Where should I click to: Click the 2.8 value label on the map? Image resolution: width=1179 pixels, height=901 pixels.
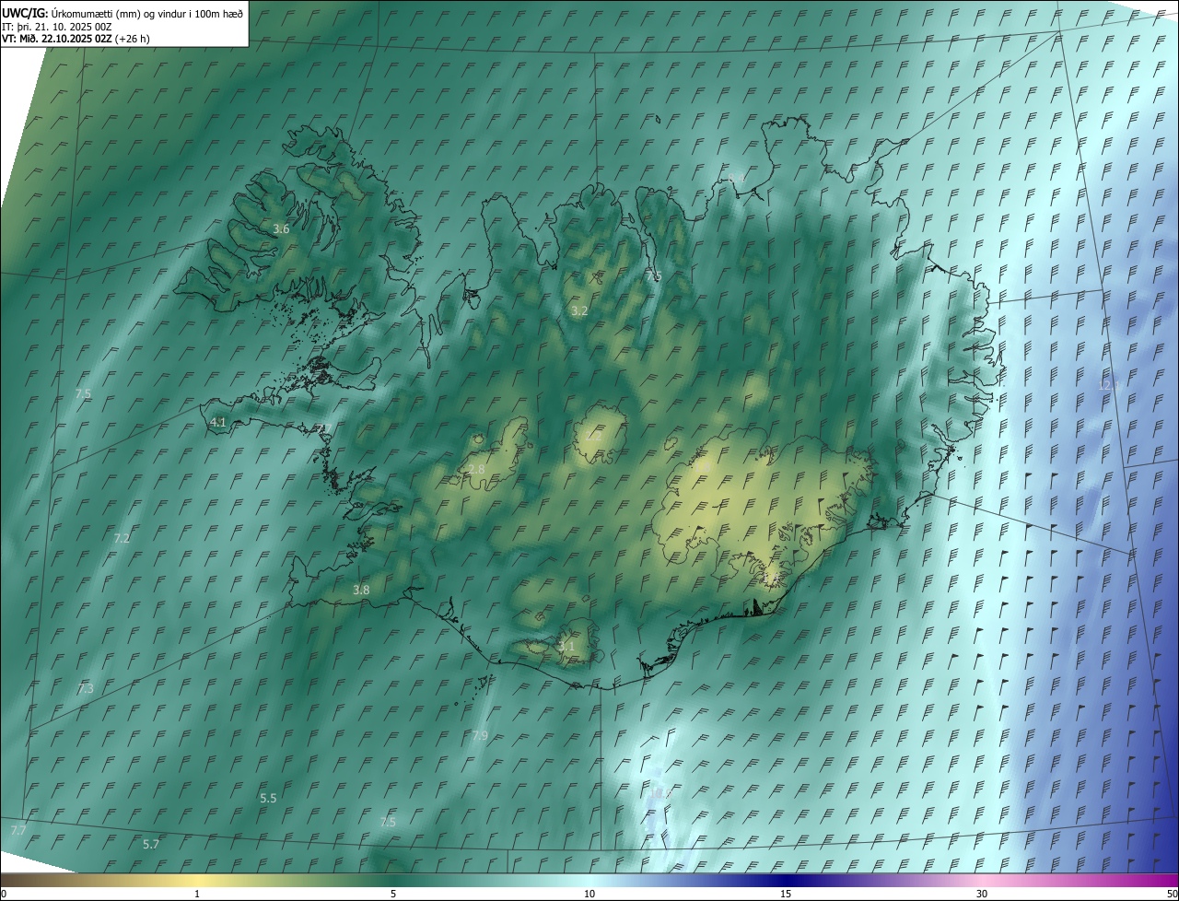pyautogui.click(x=477, y=470)
